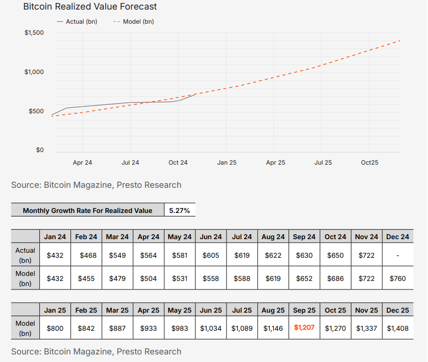Viewport: 428px width, 362px height.
Task: Select the highlighted $1,207 Sep 25 cell
Action: pos(304,328)
